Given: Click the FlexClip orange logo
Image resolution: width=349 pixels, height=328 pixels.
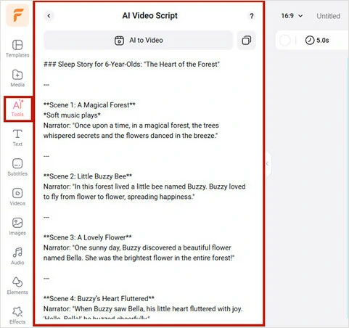Looking at the screenshot, I should click(17, 15).
